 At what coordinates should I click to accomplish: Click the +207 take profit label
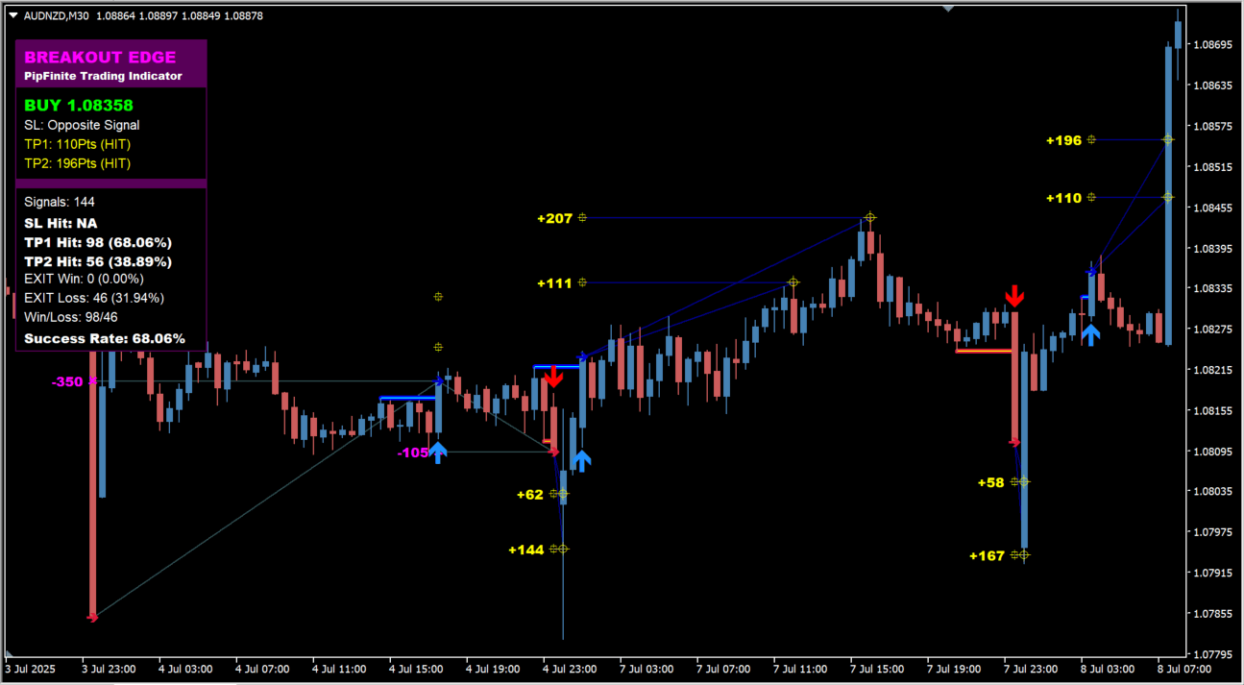[554, 218]
